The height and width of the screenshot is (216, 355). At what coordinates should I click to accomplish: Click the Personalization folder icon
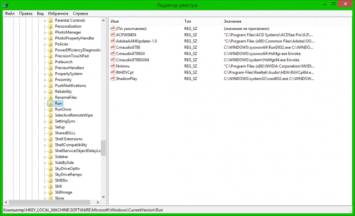pyautogui.click(x=50, y=26)
